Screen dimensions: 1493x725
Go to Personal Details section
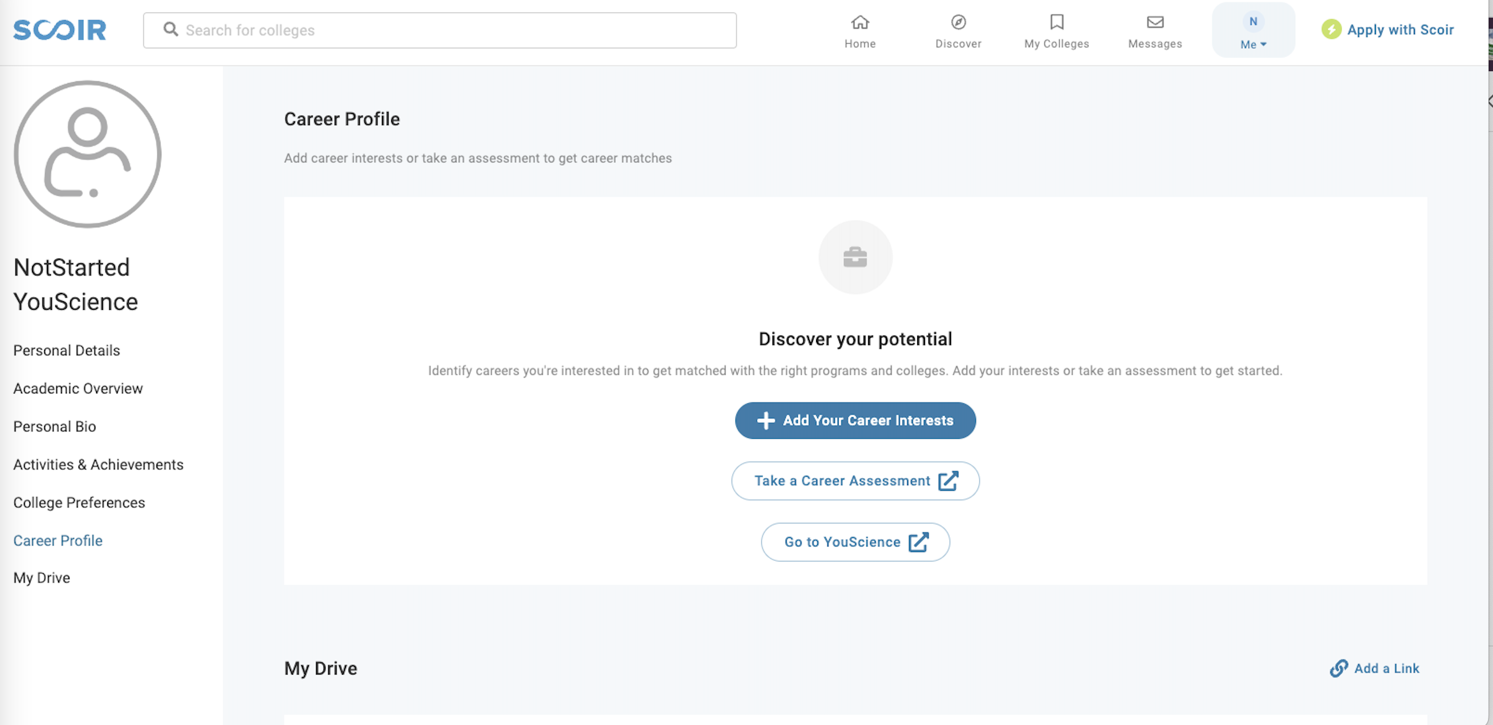(x=67, y=351)
